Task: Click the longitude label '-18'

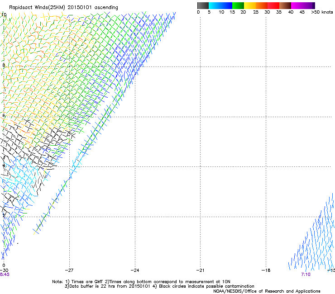Action: tap(266, 270)
